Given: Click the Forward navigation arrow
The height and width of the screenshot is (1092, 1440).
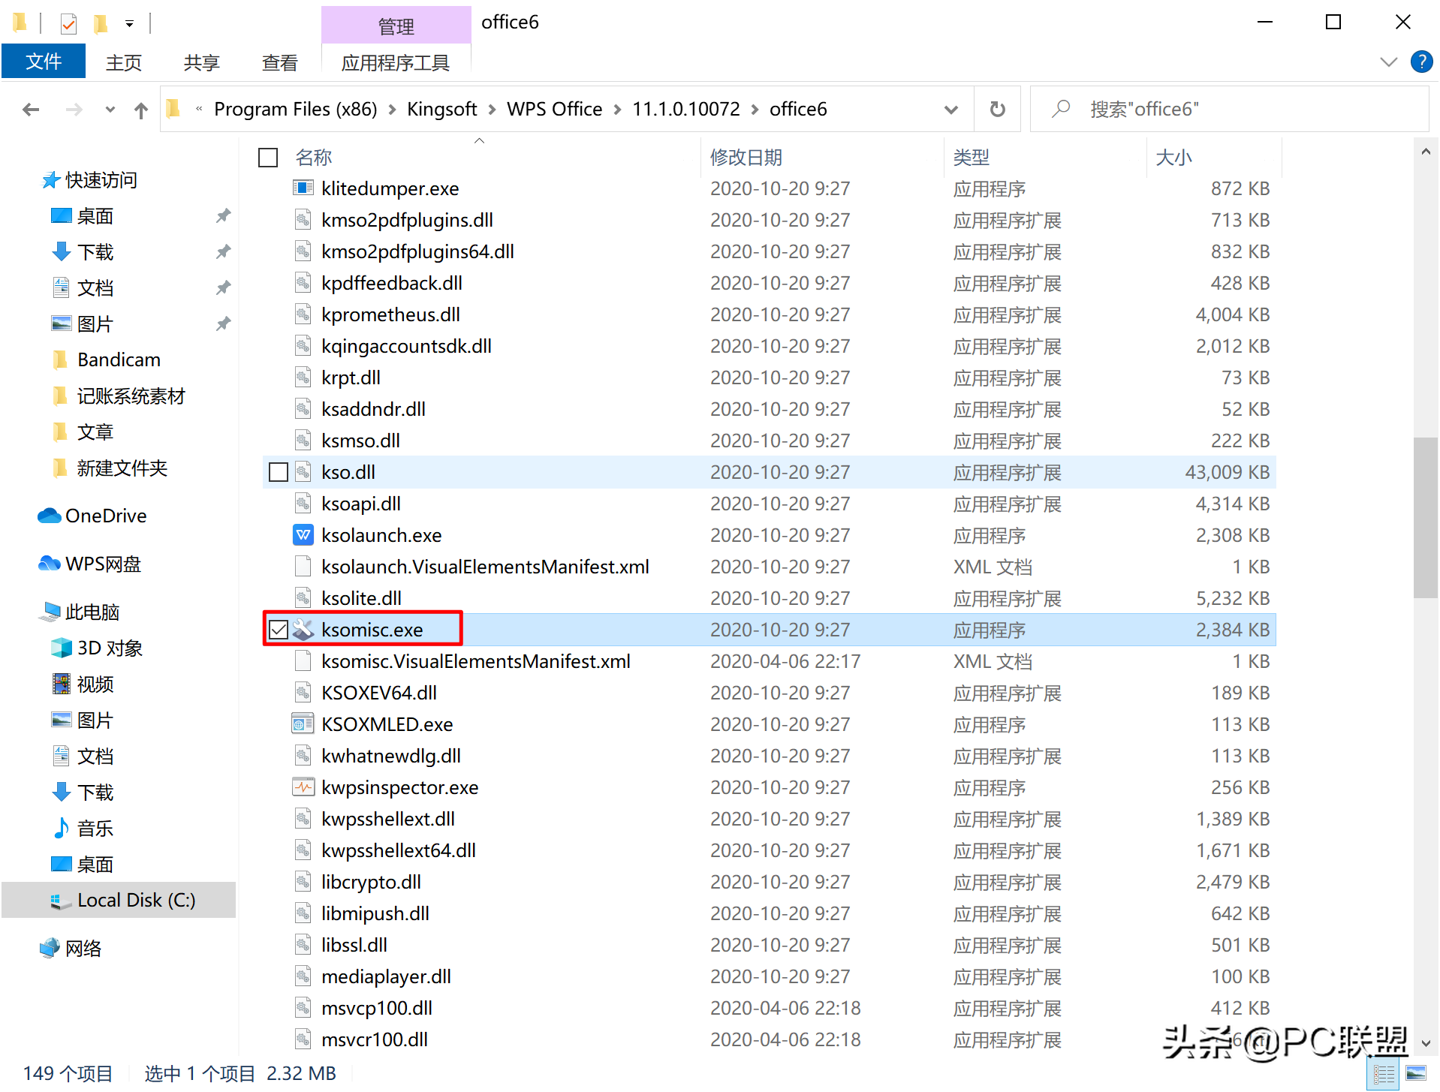Looking at the screenshot, I should coord(74,110).
